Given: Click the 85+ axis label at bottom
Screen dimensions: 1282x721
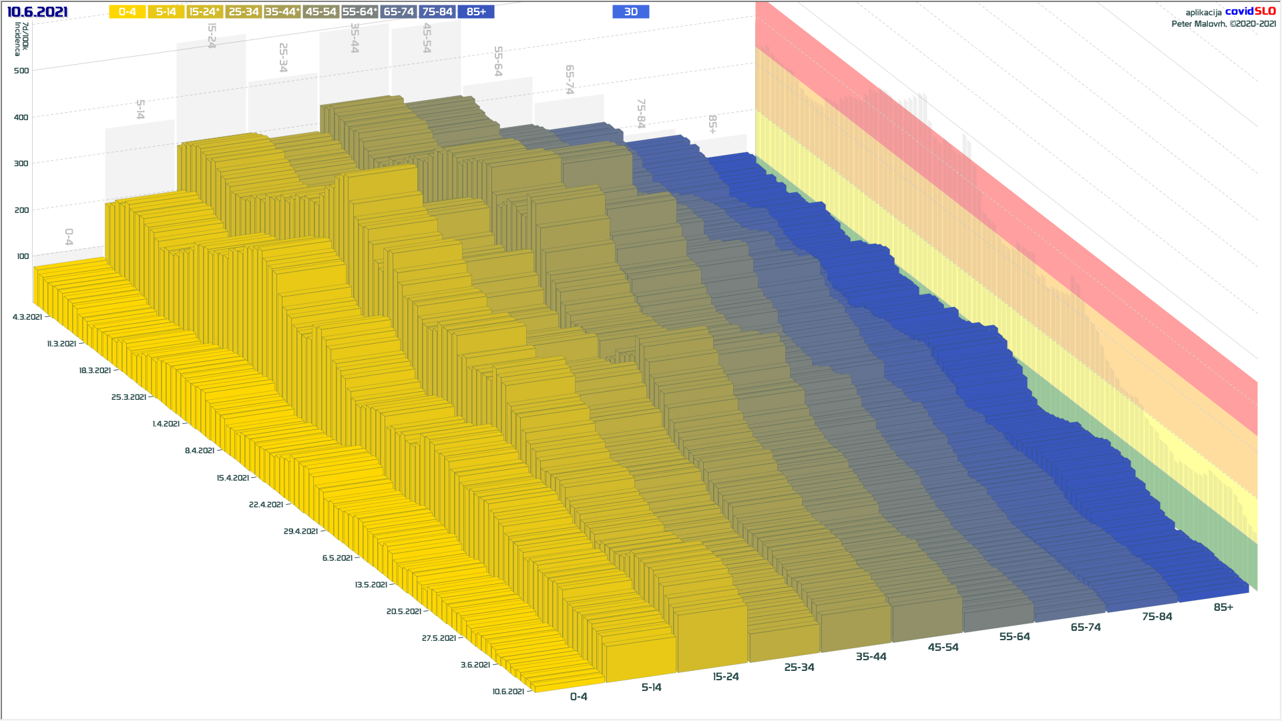Looking at the screenshot, I should [1223, 607].
